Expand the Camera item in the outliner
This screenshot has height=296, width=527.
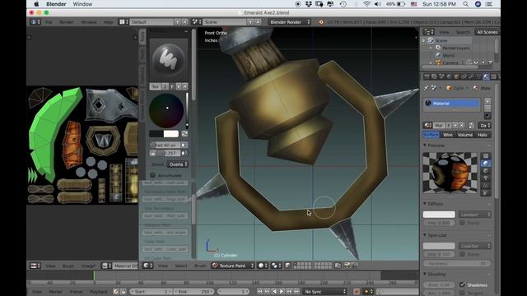431,62
